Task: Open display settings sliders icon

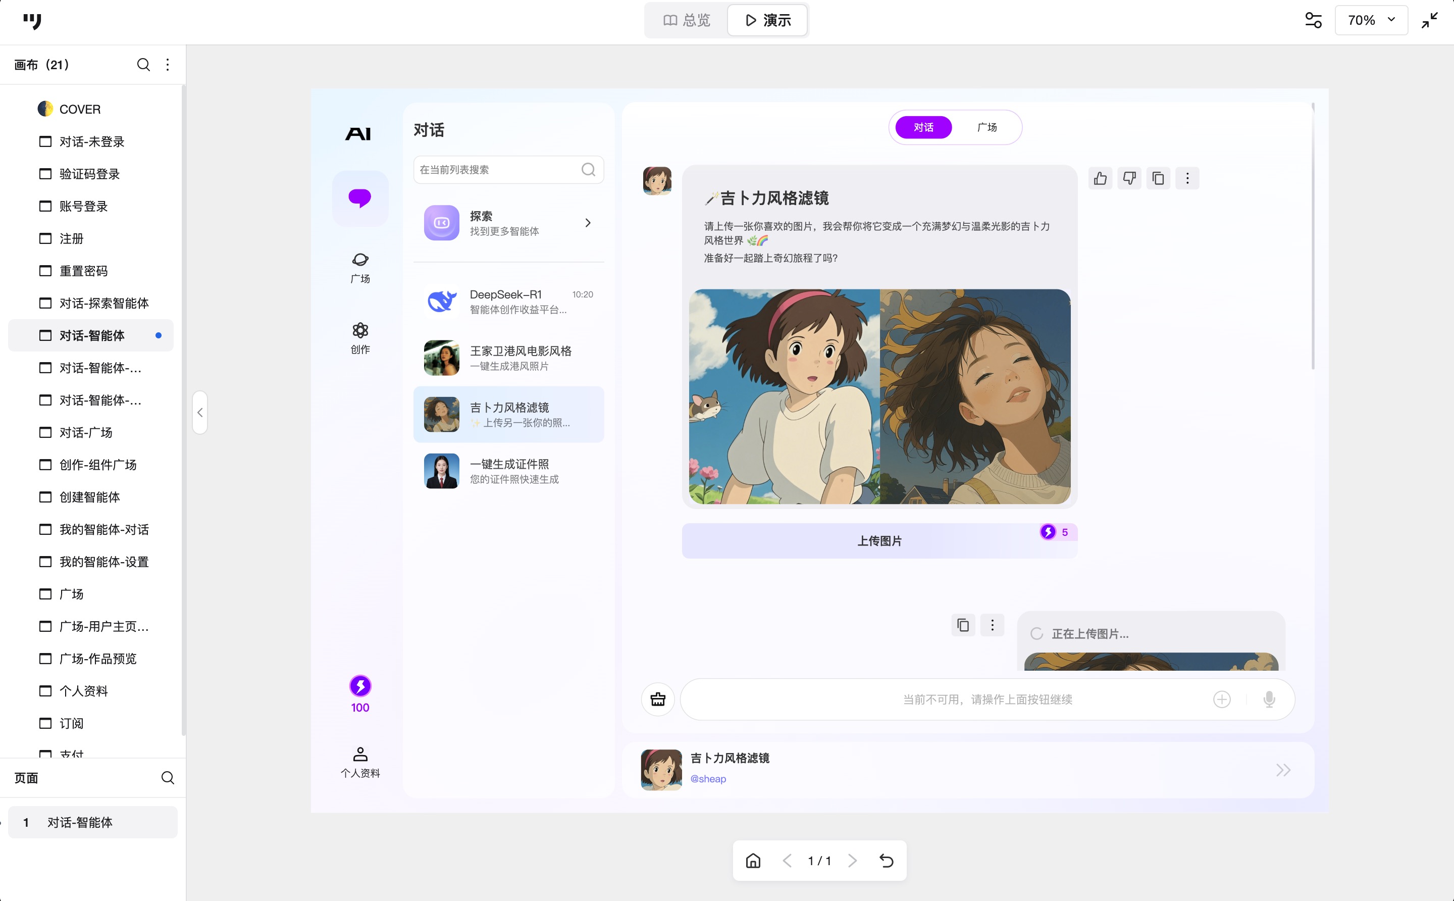Action: pos(1314,20)
